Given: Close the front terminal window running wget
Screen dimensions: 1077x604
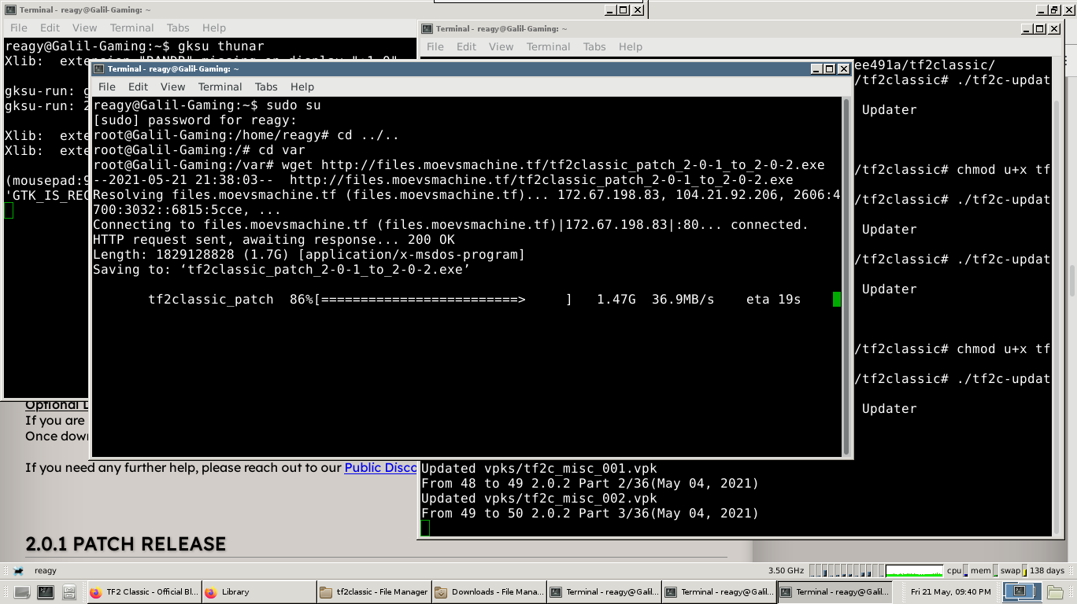Looking at the screenshot, I should point(843,68).
